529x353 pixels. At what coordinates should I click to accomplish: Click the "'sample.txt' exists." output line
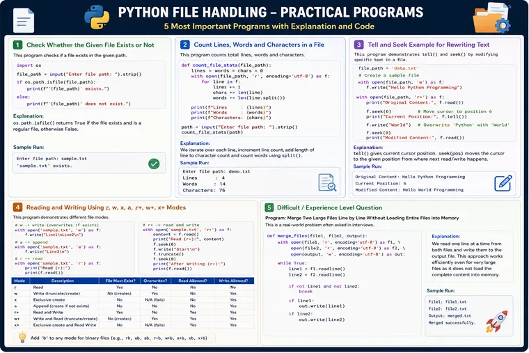(44, 166)
